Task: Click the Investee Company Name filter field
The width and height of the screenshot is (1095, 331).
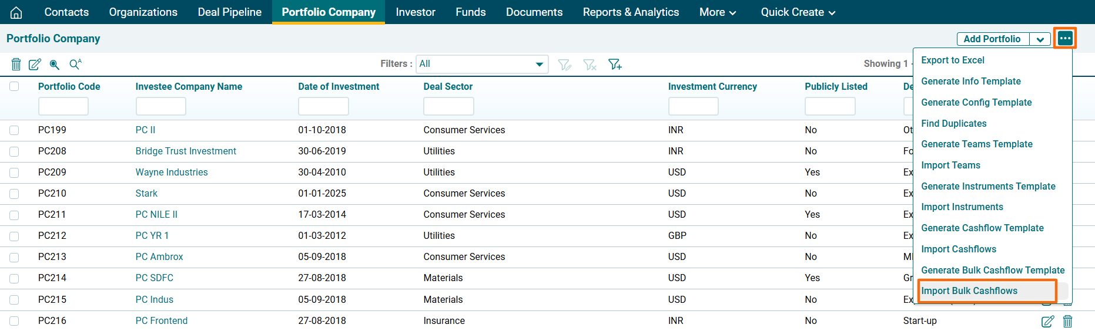Action: pos(160,106)
